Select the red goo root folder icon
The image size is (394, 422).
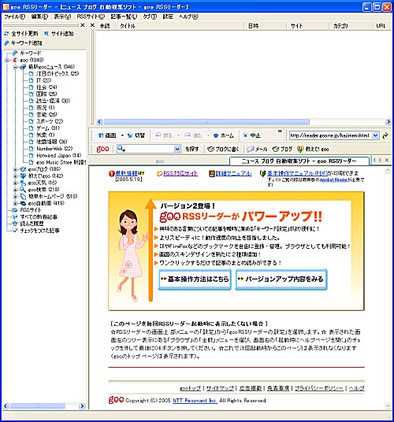[15, 60]
